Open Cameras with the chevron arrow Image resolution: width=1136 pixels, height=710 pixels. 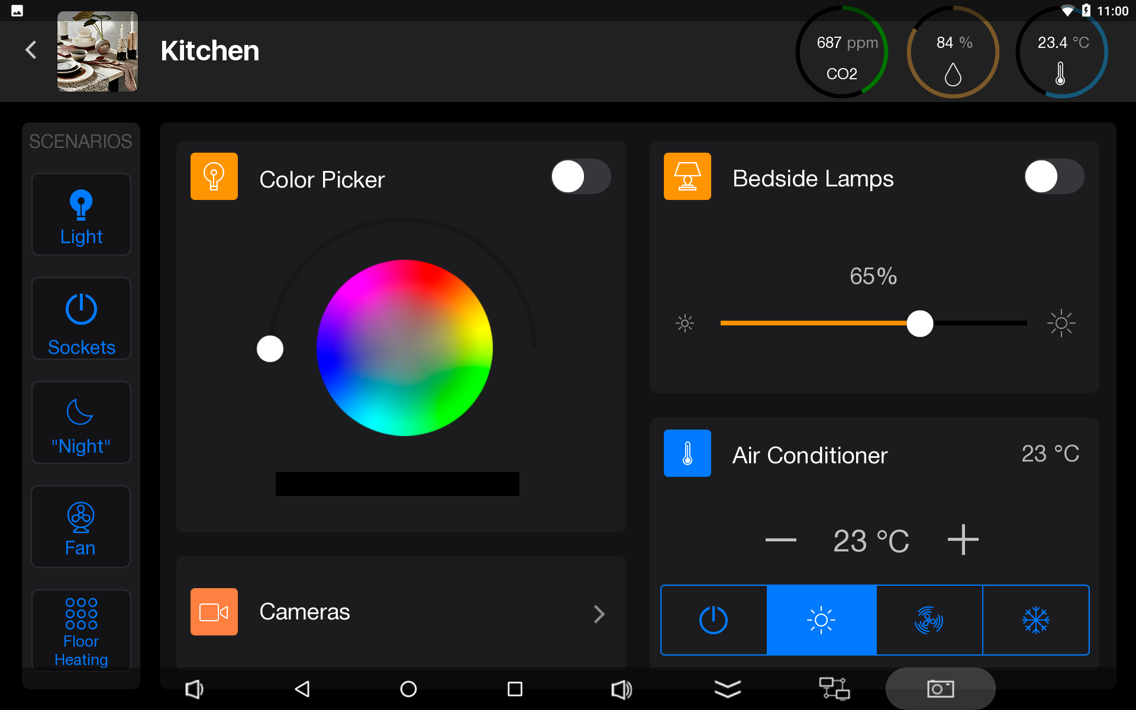click(x=599, y=614)
